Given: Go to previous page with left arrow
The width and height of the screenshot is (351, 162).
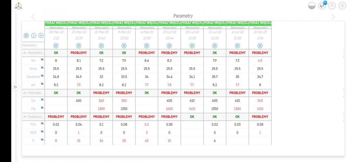Looking at the screenshot, I should click(x=33, y=16).
